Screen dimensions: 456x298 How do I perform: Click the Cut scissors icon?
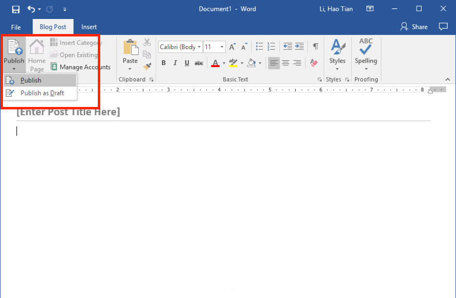coord(147,42)
